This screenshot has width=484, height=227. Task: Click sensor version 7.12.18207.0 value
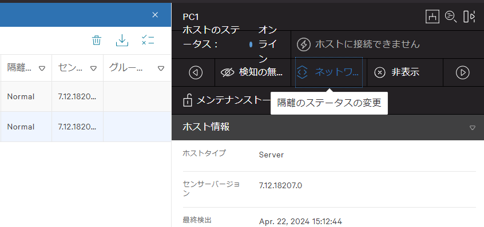click(x=280, y=185)
